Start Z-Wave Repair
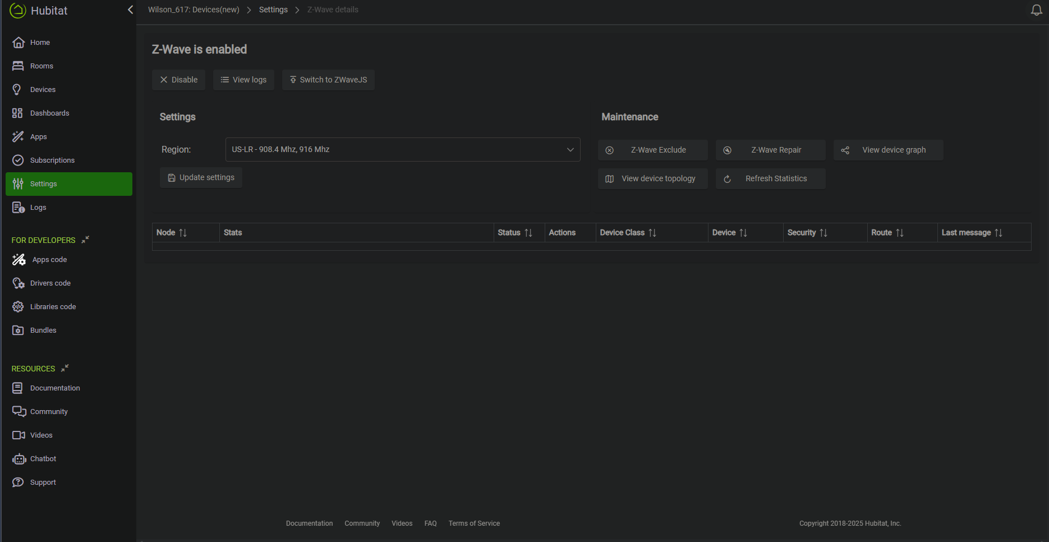 point(770,150)
